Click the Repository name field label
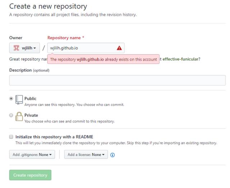This screenshot has width=230, height=188. 64,38
